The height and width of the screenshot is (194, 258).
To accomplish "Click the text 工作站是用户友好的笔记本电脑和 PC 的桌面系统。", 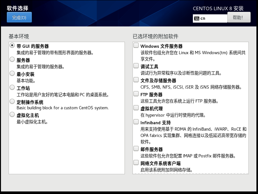I will point(63,95).
